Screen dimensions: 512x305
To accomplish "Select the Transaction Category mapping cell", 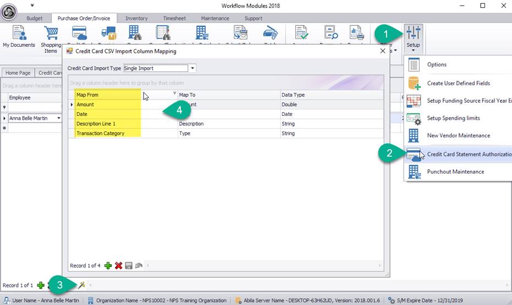I will tap(100, 134).
